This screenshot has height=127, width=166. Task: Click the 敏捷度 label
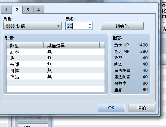point(120,83)
